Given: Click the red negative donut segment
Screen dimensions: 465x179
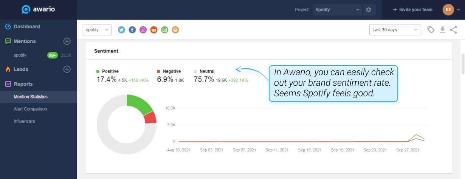Looking at the screenshot, I should tap(150, 118).
